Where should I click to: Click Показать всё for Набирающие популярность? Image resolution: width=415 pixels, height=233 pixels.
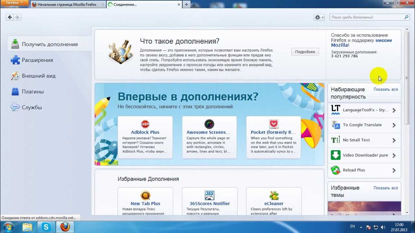385,89
